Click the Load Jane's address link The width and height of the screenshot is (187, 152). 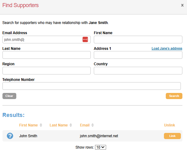tap(167, 49)
